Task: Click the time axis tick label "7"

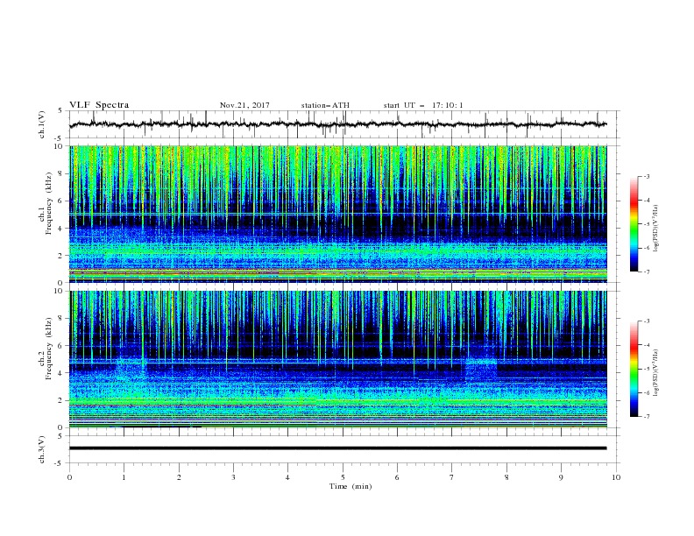Action: (x=452, y=477)
